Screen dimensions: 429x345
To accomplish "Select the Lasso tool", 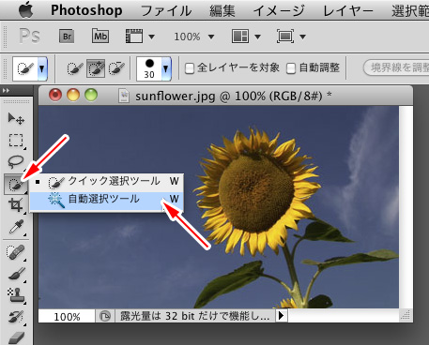I will [16, 161].
